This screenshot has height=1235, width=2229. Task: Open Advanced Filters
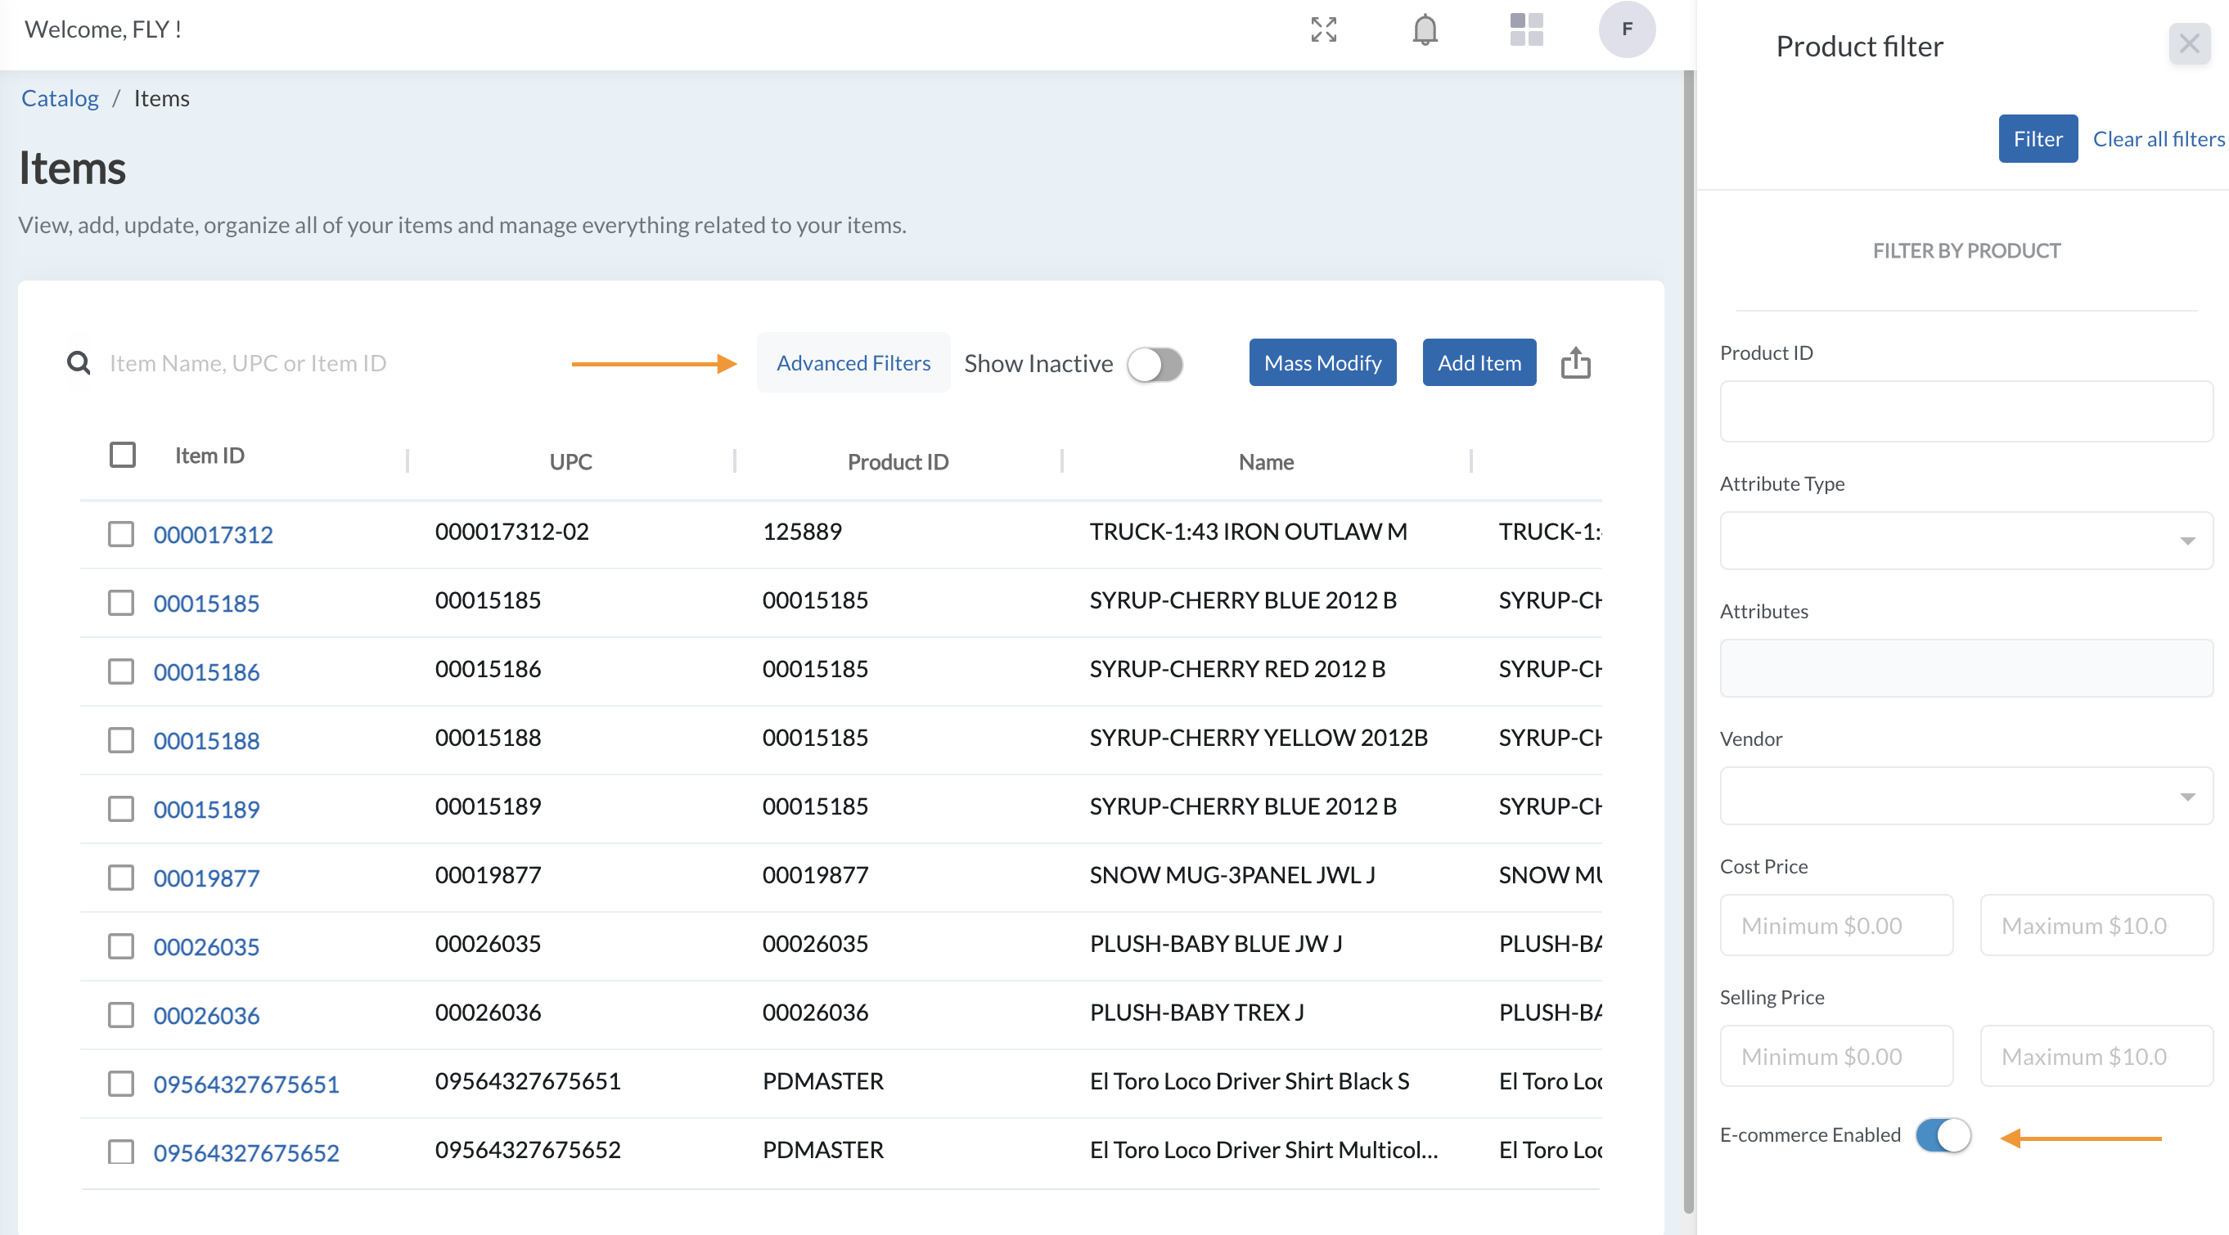pyautogui.click(x=853, y=363)
